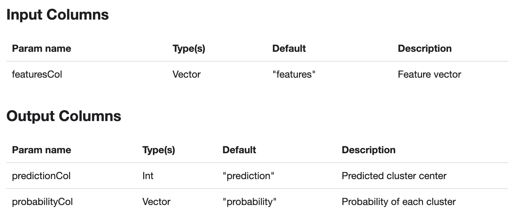Click the "features" default value
Image resolution: width=508 pixels, height=219 pixels.
(294, 74)
